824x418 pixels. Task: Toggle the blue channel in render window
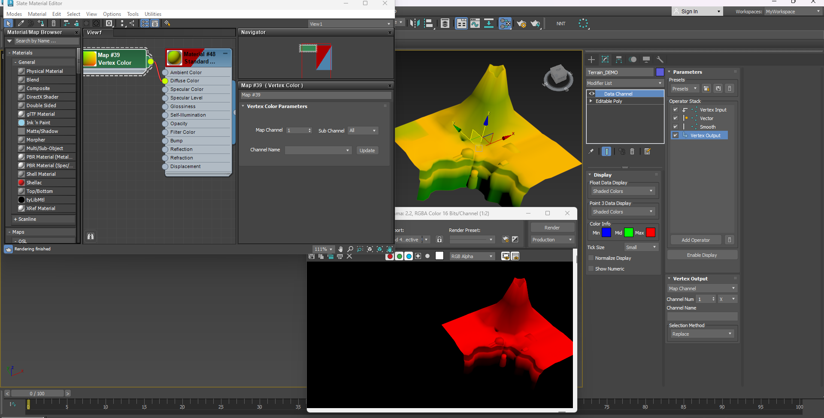point(409,256)
